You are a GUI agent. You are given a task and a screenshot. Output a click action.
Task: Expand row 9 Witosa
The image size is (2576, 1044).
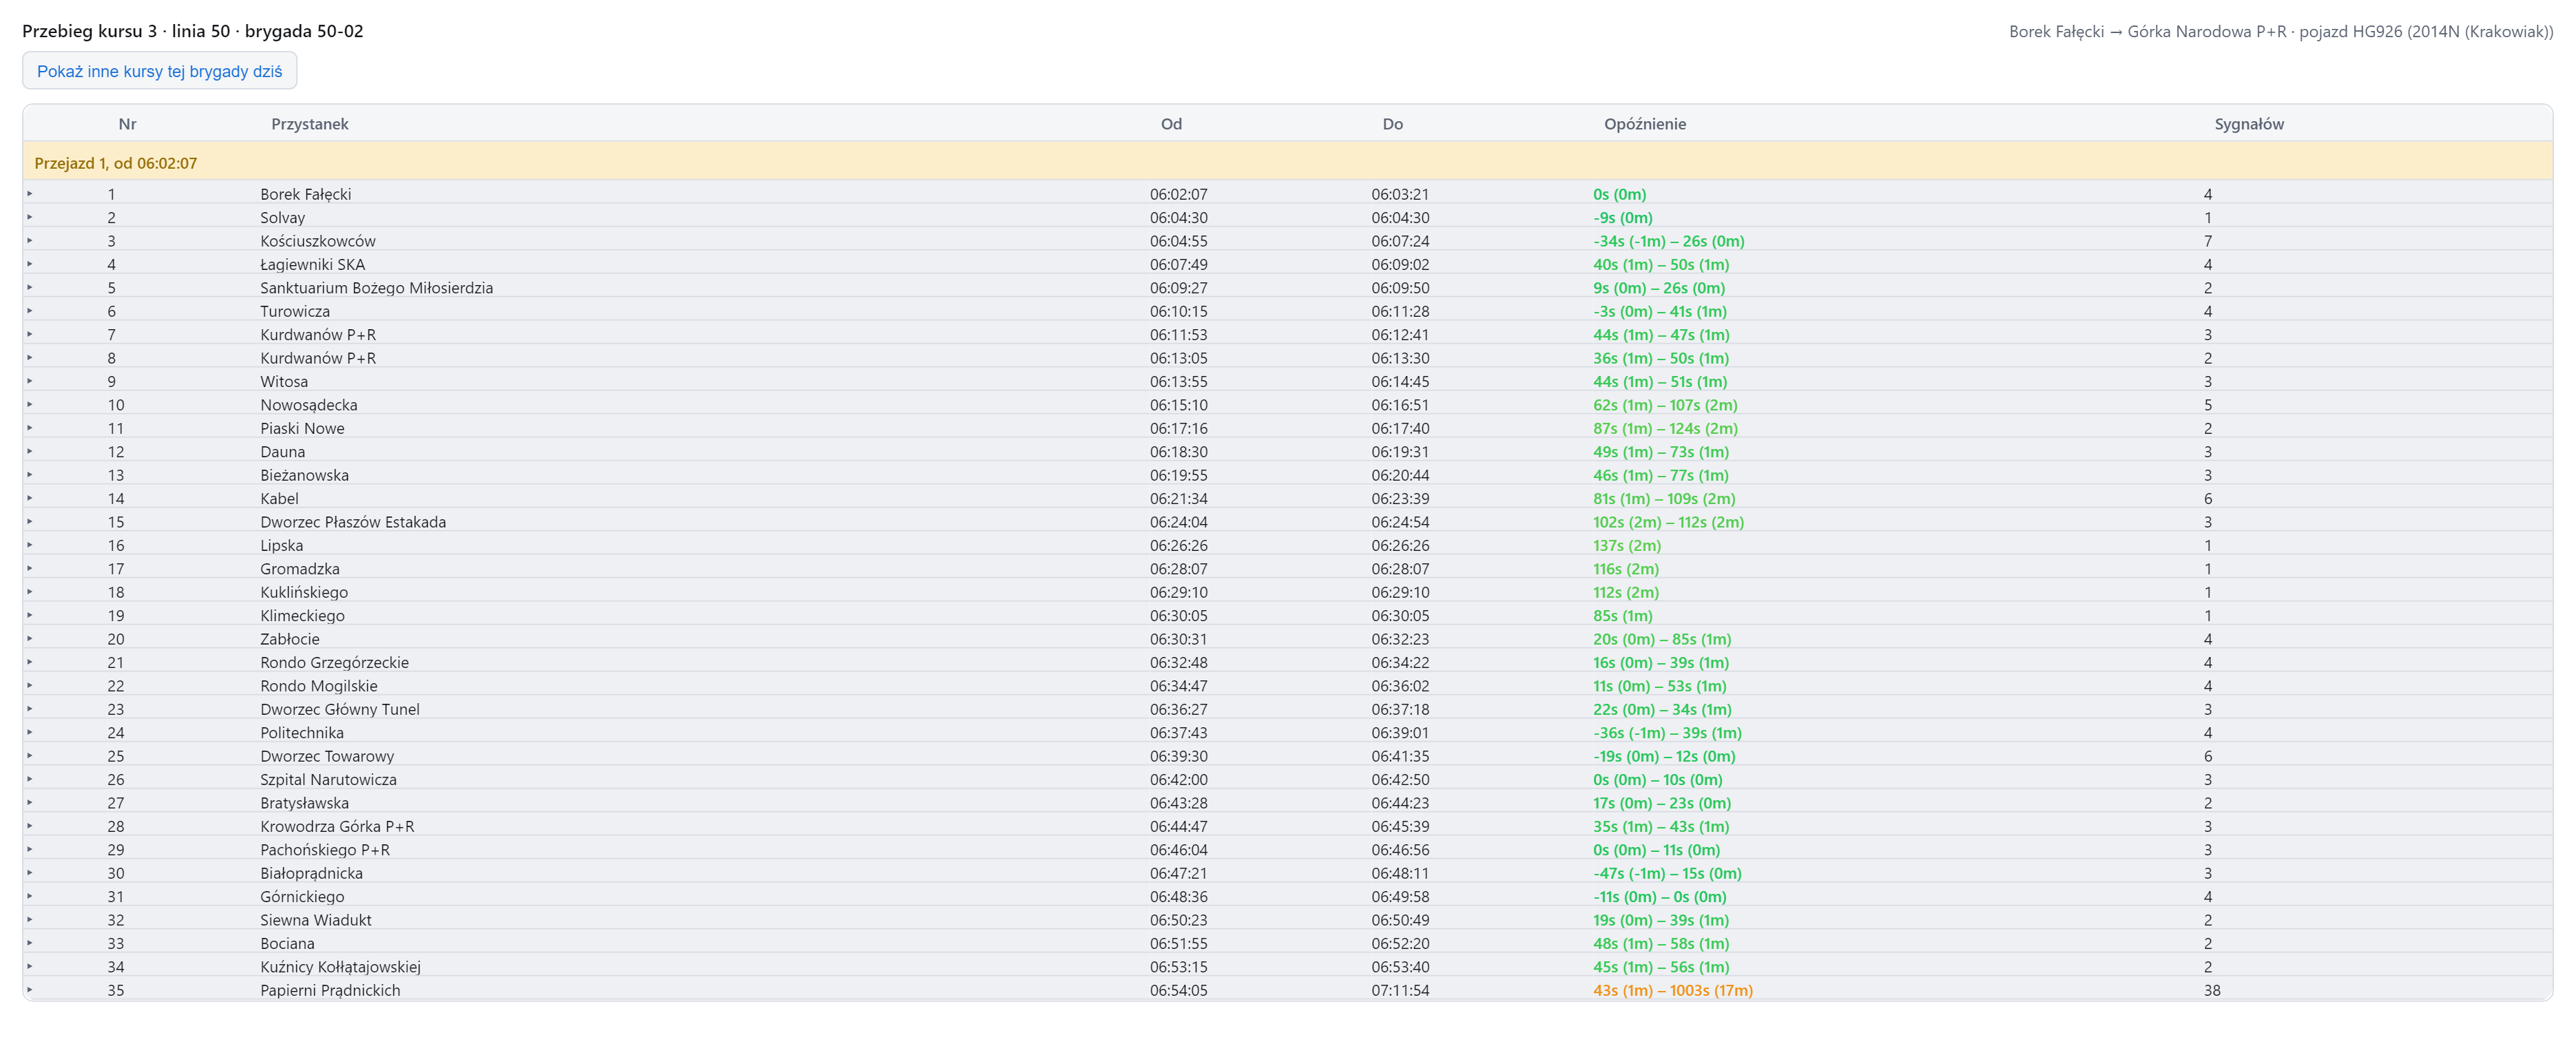tap(30, 381)
